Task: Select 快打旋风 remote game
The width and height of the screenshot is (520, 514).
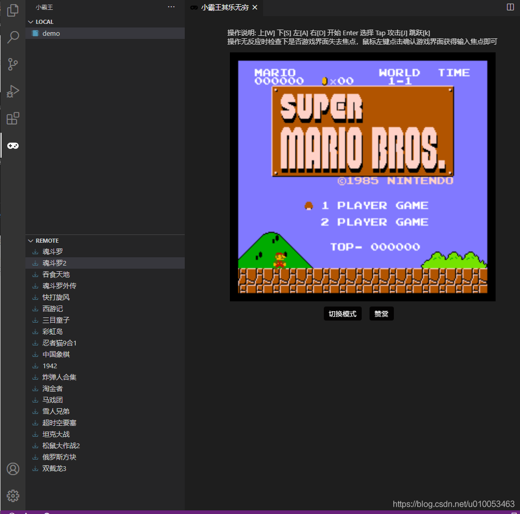Action: click(105, 298)
